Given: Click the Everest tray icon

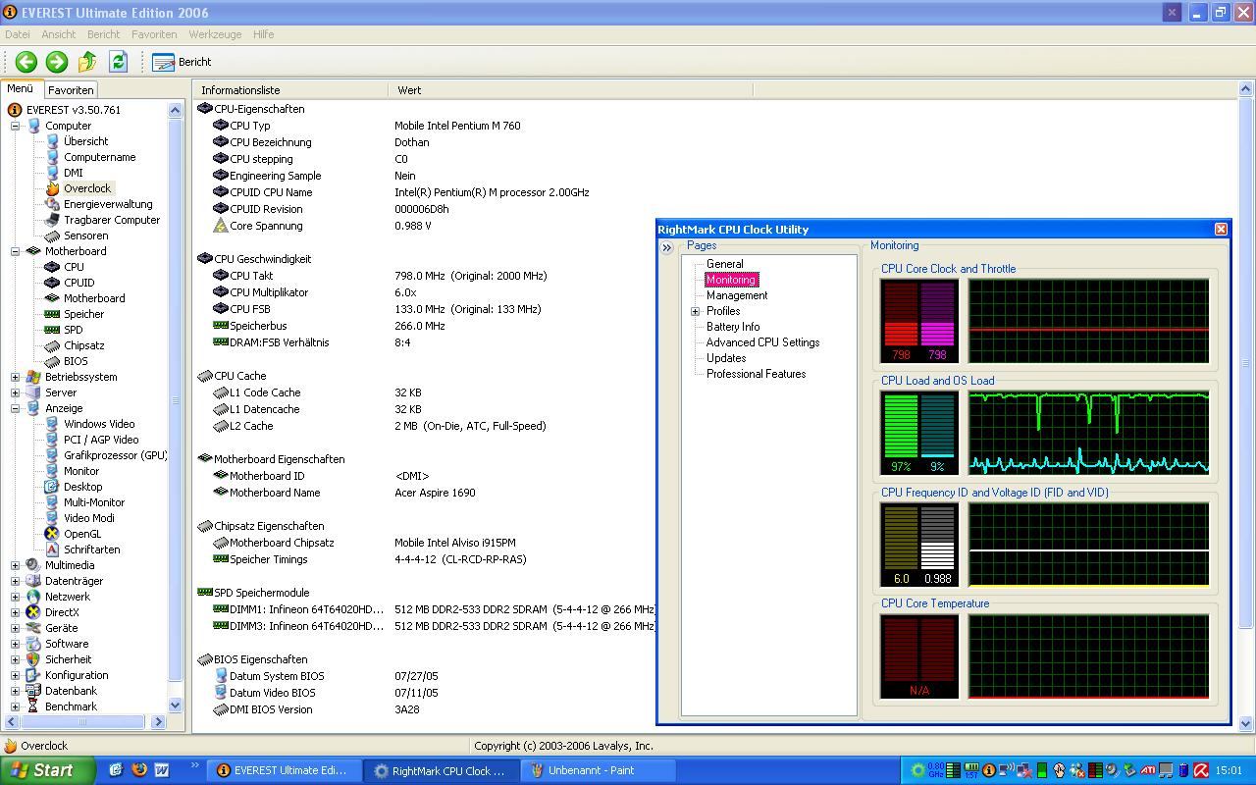Looking at the screenshot, I should [x=989, y=770].
